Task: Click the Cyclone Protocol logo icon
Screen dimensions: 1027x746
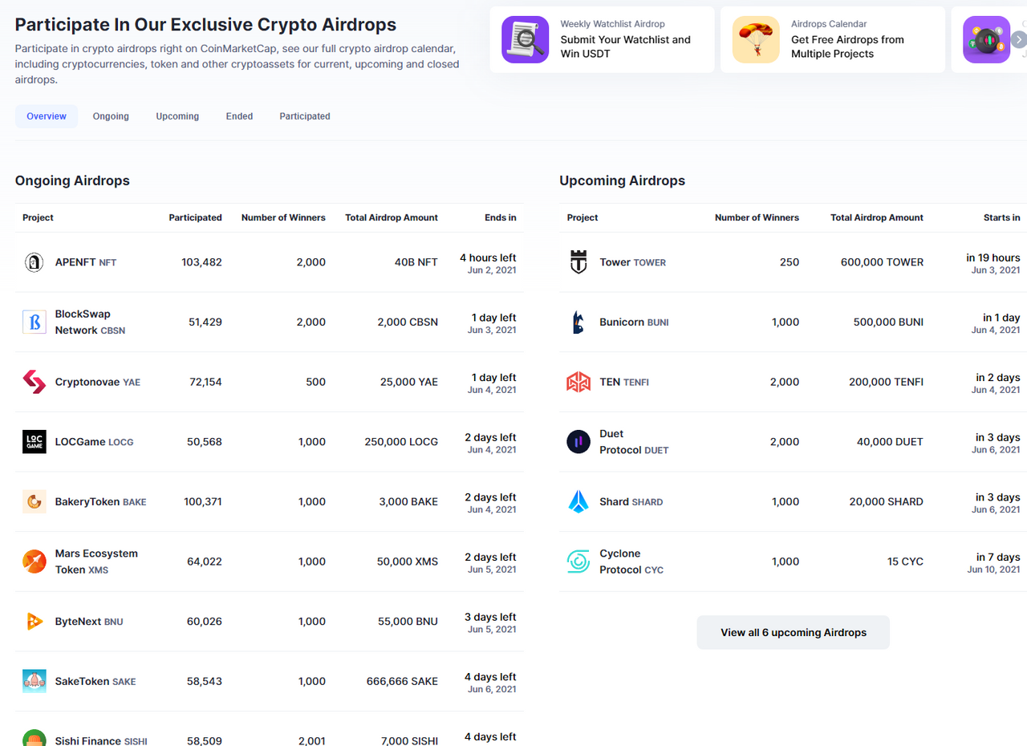Action: pyautogui.click(x=578, y=562)
